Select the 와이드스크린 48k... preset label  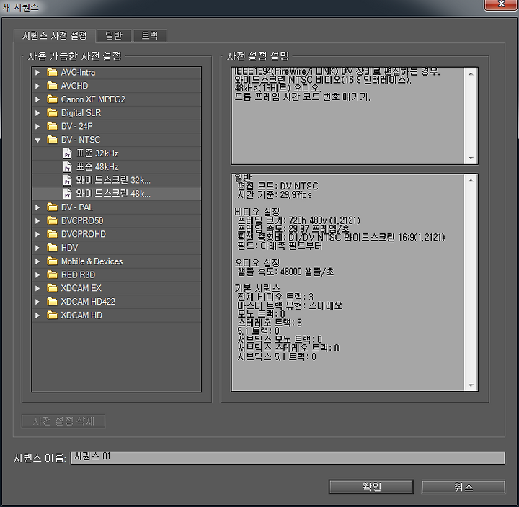tap(113, 194)
